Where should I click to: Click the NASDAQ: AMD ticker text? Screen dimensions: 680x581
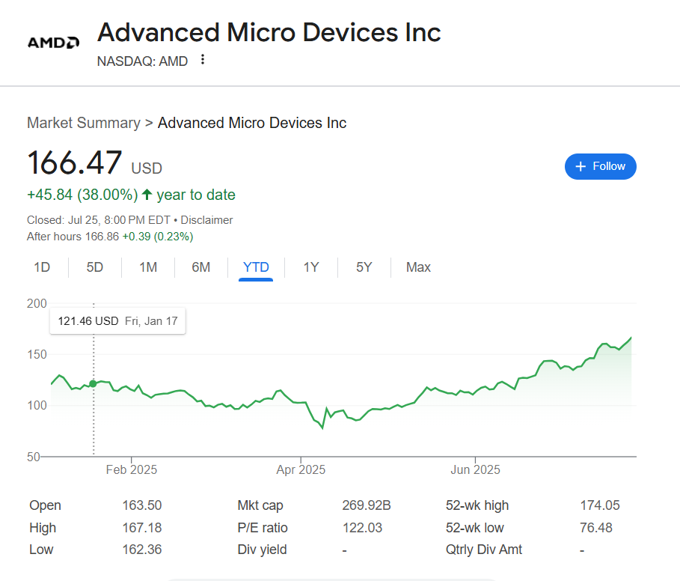[142, 61]
